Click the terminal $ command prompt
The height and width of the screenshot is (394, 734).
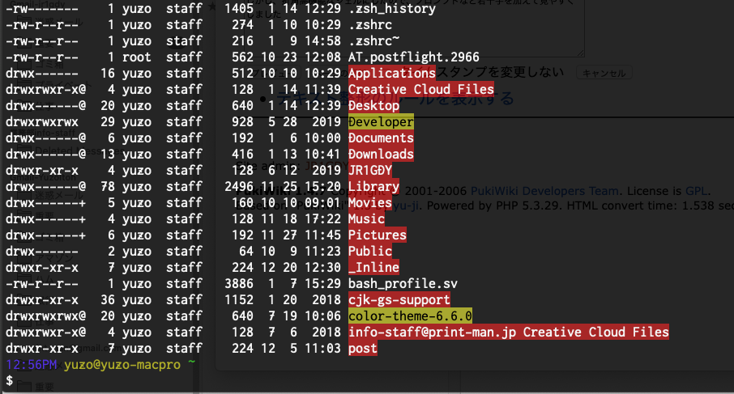(x=9, y=380)
